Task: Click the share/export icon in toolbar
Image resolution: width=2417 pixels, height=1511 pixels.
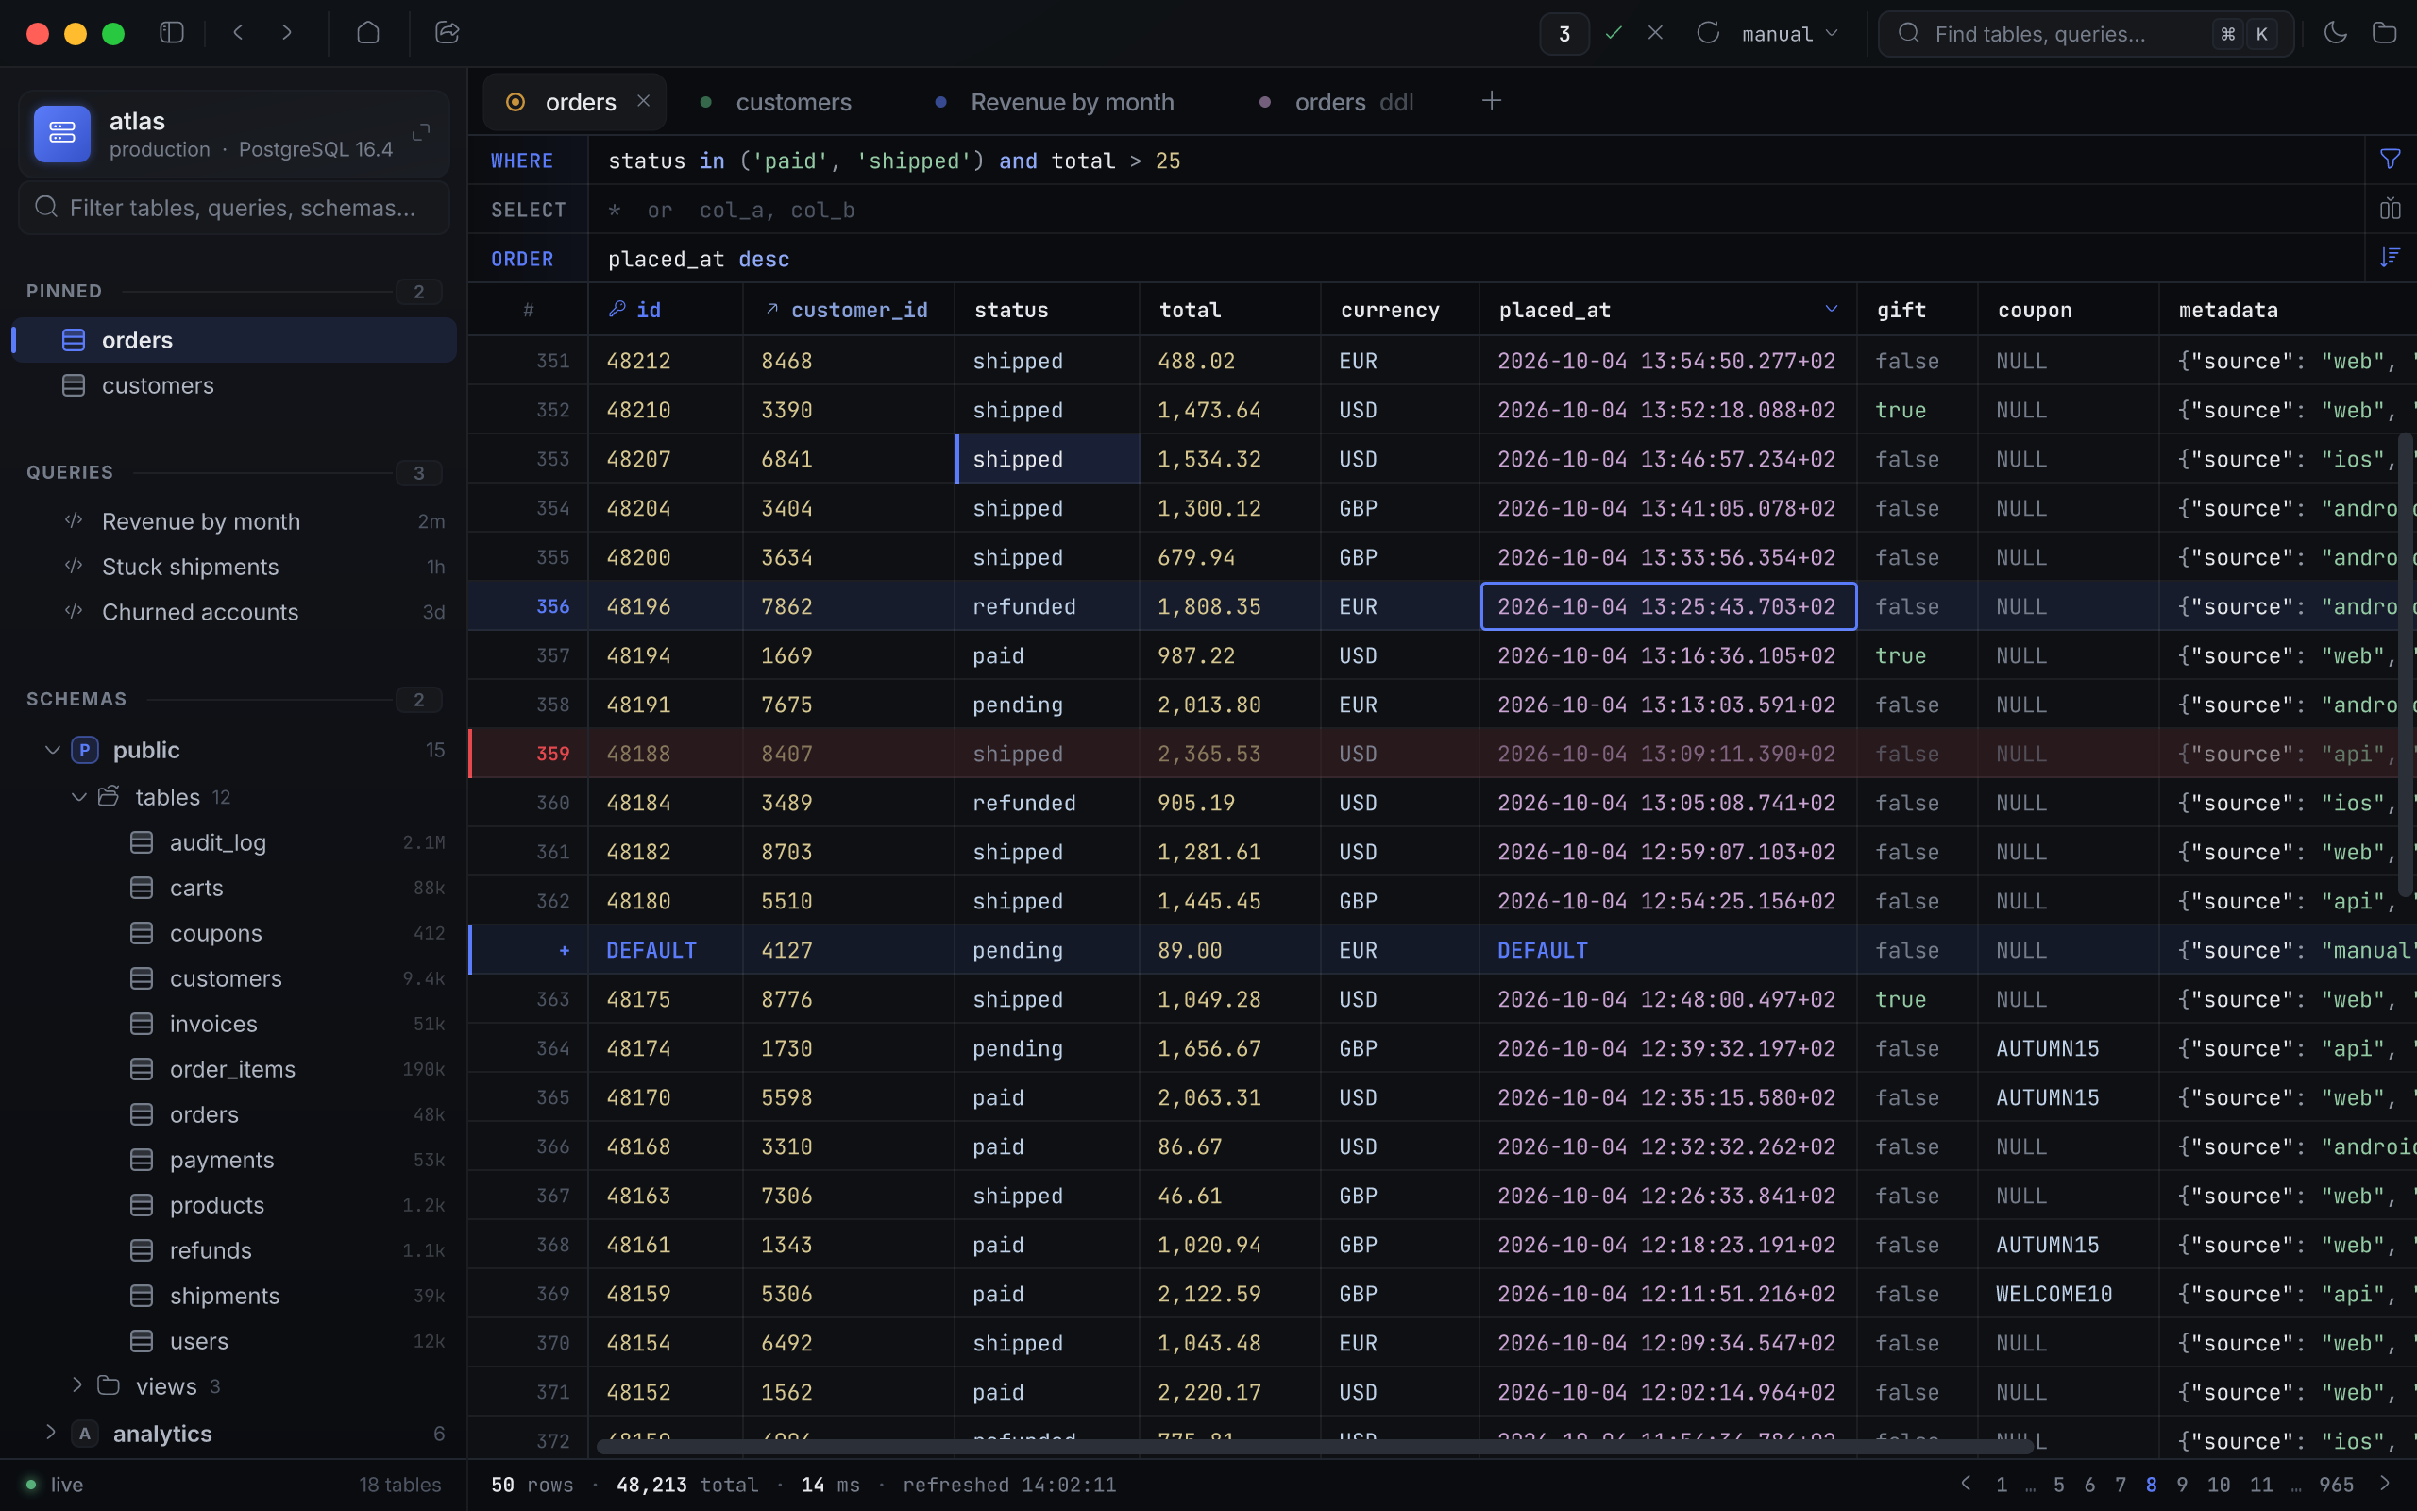Action: click(x=448, y=33)
